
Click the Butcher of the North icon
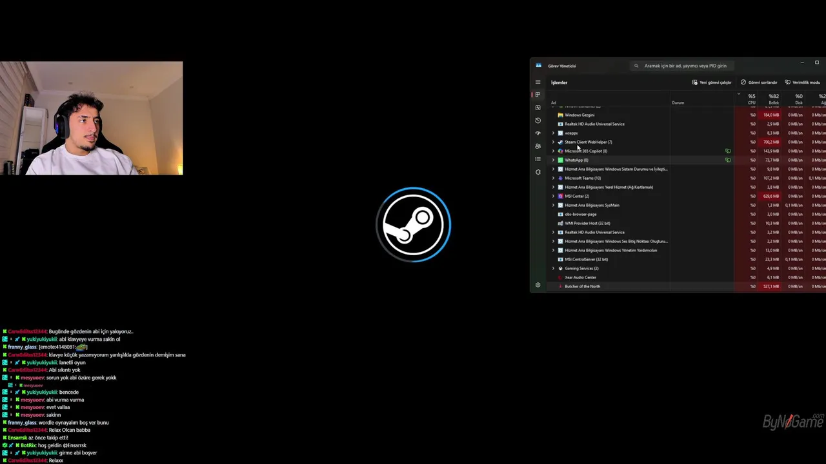click(x=560, y=286)
